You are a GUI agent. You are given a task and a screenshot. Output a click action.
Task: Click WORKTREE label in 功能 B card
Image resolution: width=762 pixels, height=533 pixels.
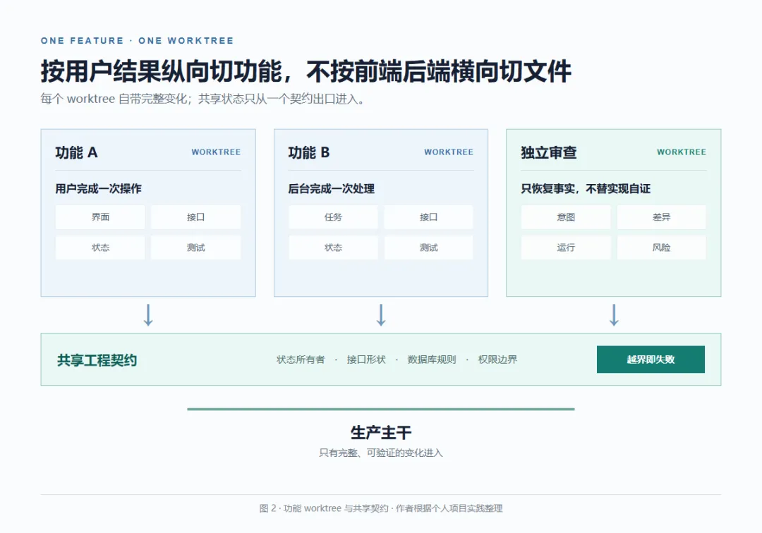click(449, 152)
